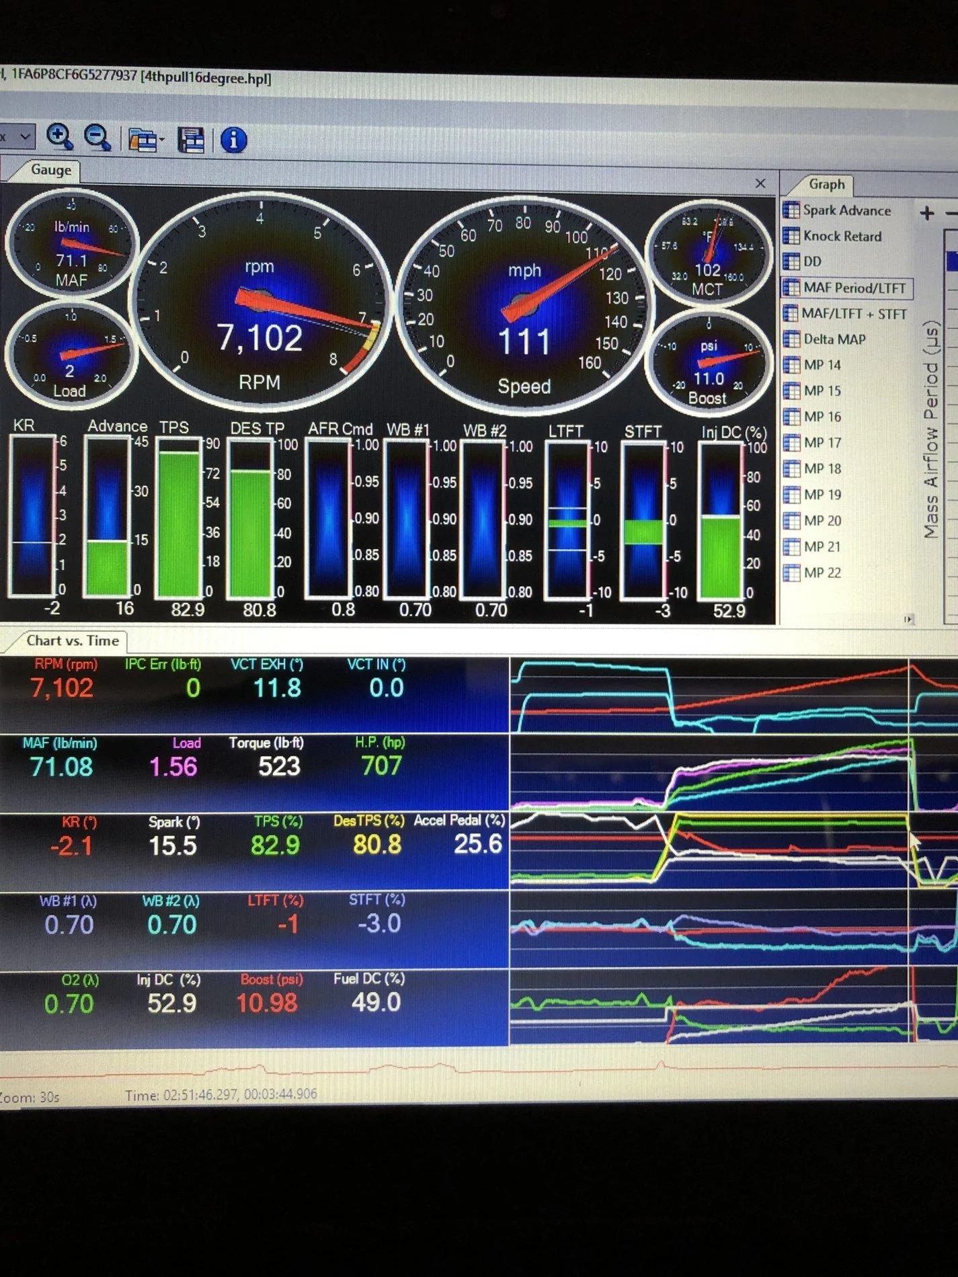
Task: Select the DD graph entry
Action: [x=812, y=261]
